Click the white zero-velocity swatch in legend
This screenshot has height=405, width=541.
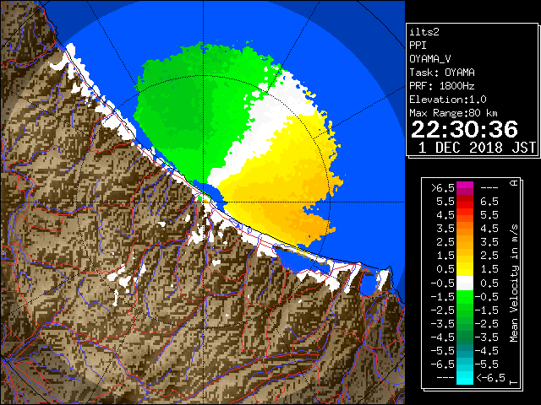[465, 283]
